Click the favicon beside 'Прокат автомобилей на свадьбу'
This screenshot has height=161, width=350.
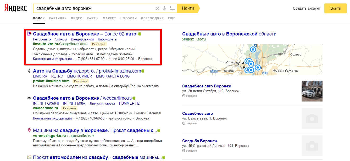pyautogui.click(x=29, y=157)
